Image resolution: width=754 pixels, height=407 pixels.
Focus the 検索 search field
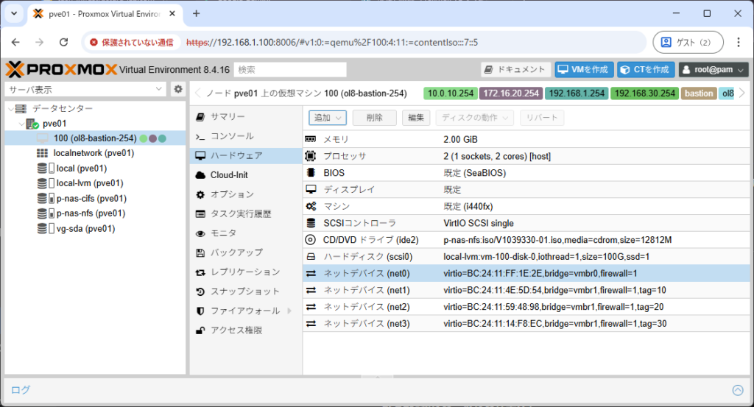[x=290, y=70]
